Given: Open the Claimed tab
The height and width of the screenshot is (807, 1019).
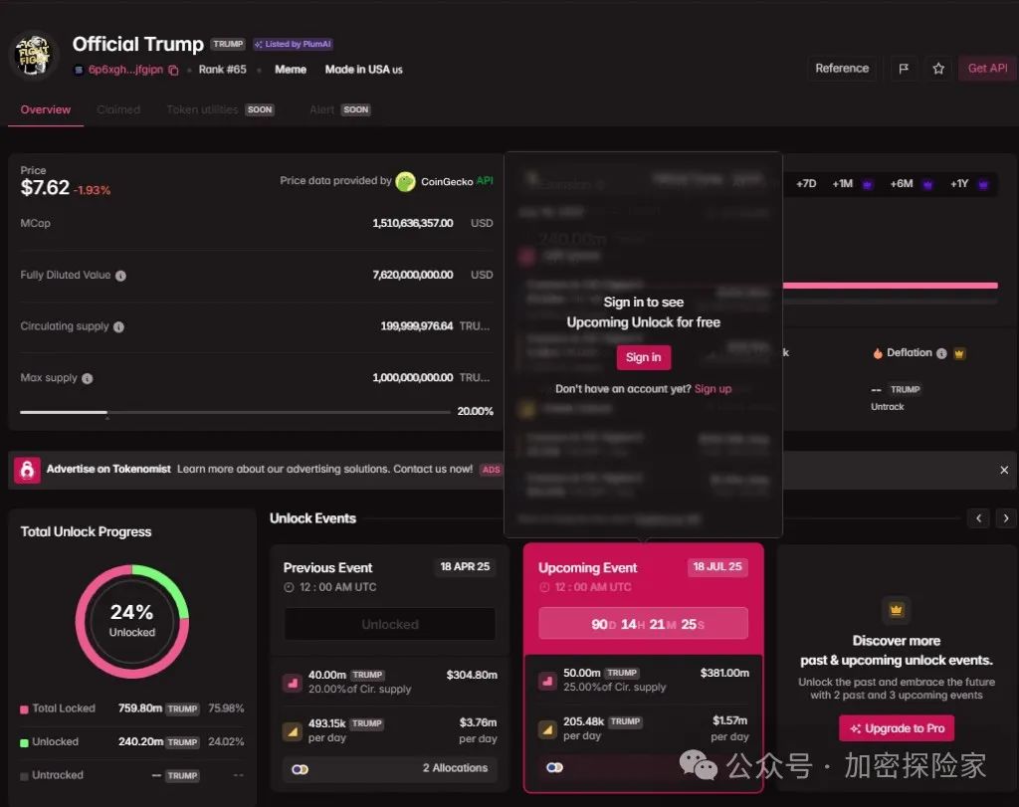Looking at the screenshot, I should (x=118, y=109).
